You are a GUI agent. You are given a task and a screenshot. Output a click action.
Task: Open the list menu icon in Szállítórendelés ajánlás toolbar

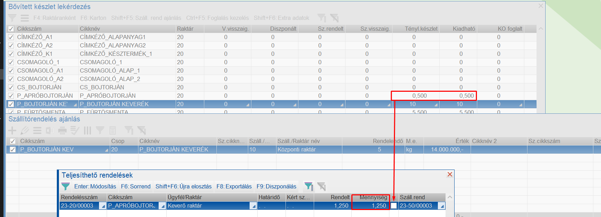coord(37,130)
